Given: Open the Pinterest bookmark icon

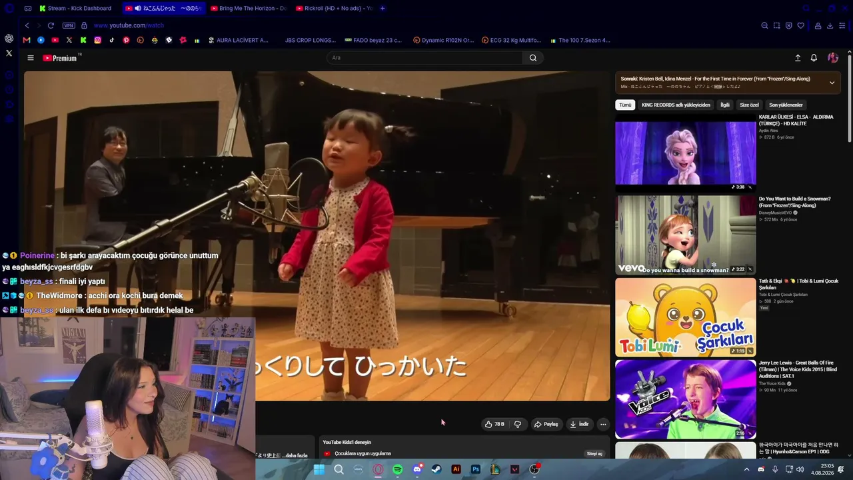Looking at the screenshot, I should pos(126,40).
